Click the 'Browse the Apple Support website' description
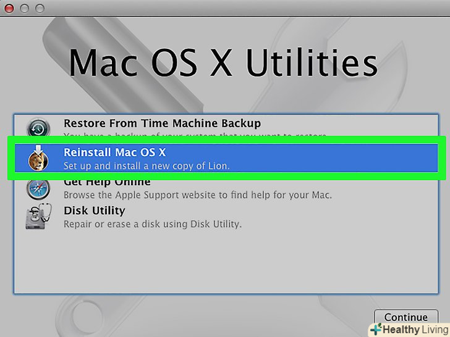This screenshot has height=337, width=450. [x=198, y=195]
